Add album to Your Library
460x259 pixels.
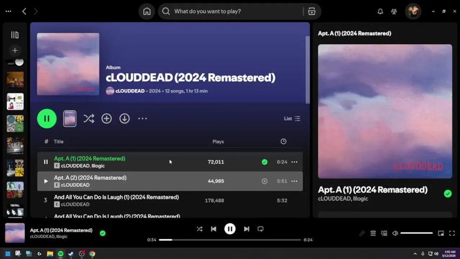tap(107, 118)
